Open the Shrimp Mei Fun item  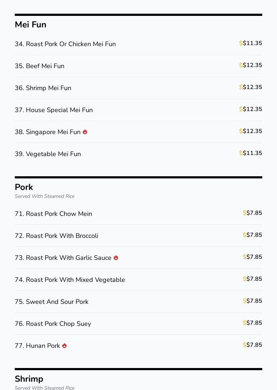(43, 88)
